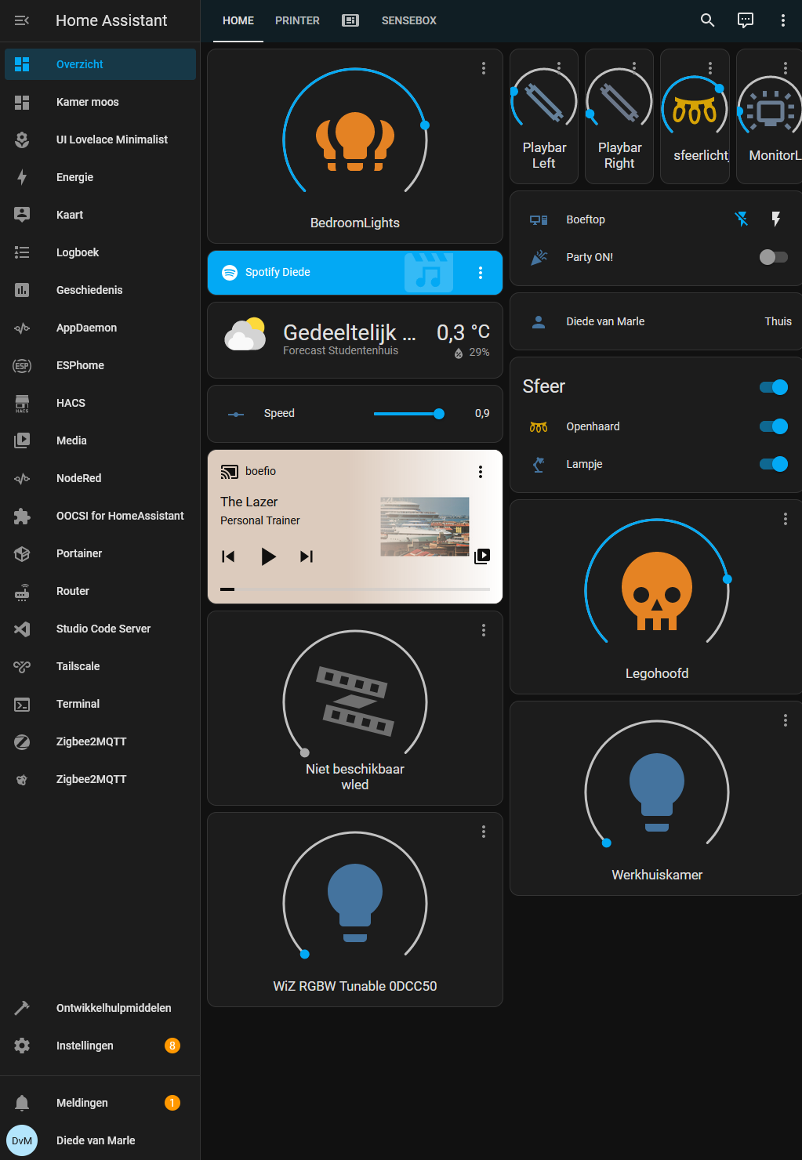Enable the Party ON! switch
The image size is (802, 1160).
(773, 257)
